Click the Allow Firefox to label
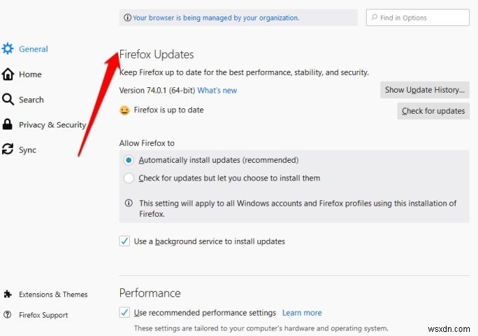Image resolution: width=478 pixels, height=336 pixels. 147,143
